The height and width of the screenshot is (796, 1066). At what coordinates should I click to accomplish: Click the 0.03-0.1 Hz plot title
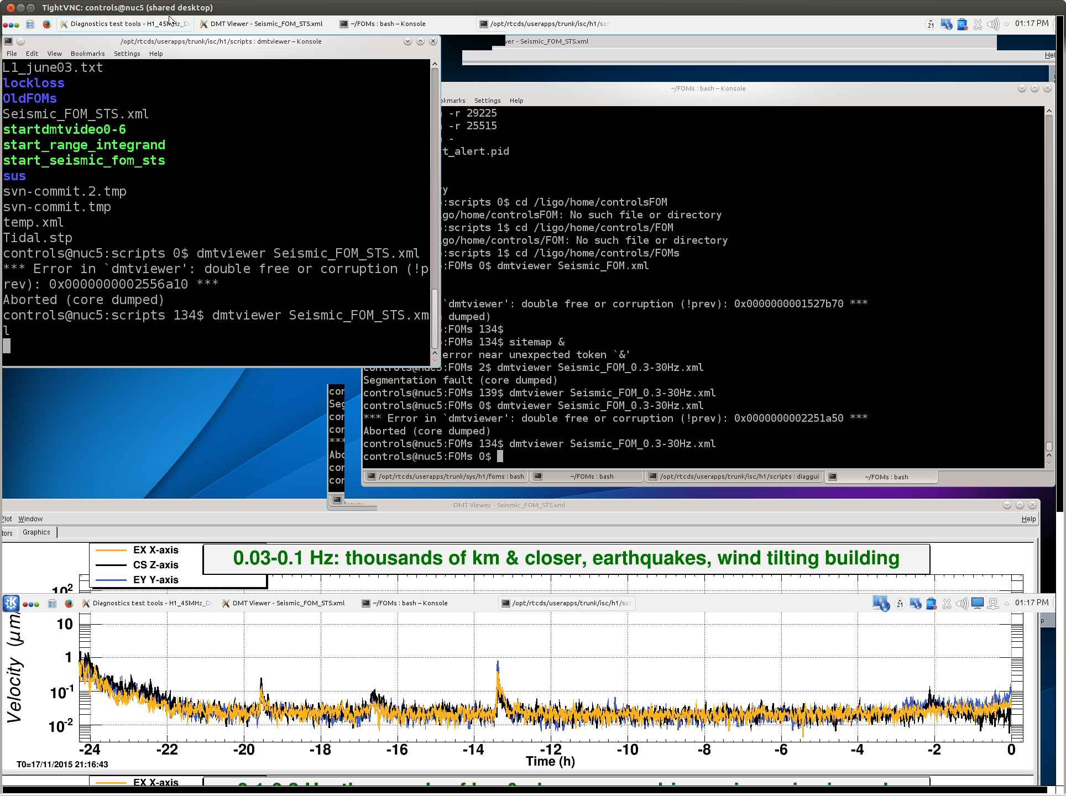tap(566, 558)
